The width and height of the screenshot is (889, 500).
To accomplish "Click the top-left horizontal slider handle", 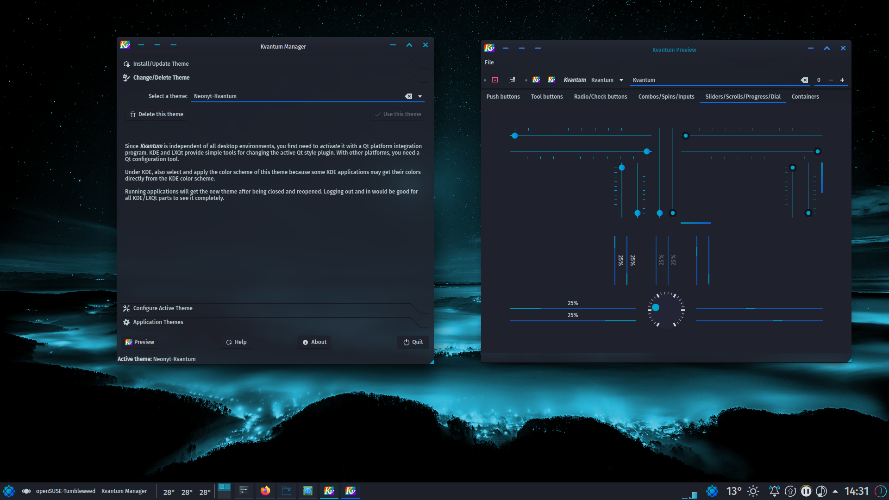I will (514, 136).
